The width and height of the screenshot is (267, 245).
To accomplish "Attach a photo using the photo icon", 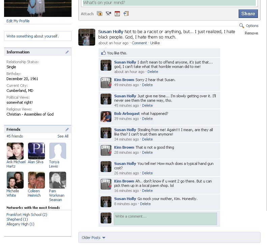I will [100, 14].
